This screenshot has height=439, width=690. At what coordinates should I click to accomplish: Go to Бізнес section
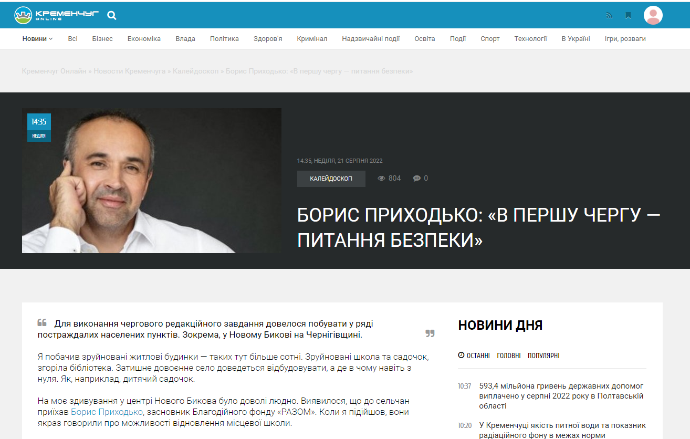[102, 39]
